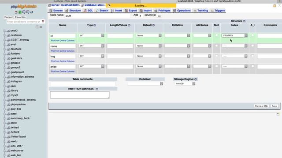Click the Preview SQL button

[261, 106]
